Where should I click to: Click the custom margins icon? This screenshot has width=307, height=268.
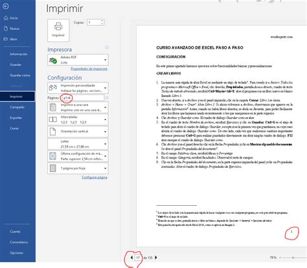(53, 156)
